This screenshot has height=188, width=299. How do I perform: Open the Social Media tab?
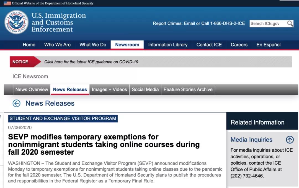coord(145,90)
